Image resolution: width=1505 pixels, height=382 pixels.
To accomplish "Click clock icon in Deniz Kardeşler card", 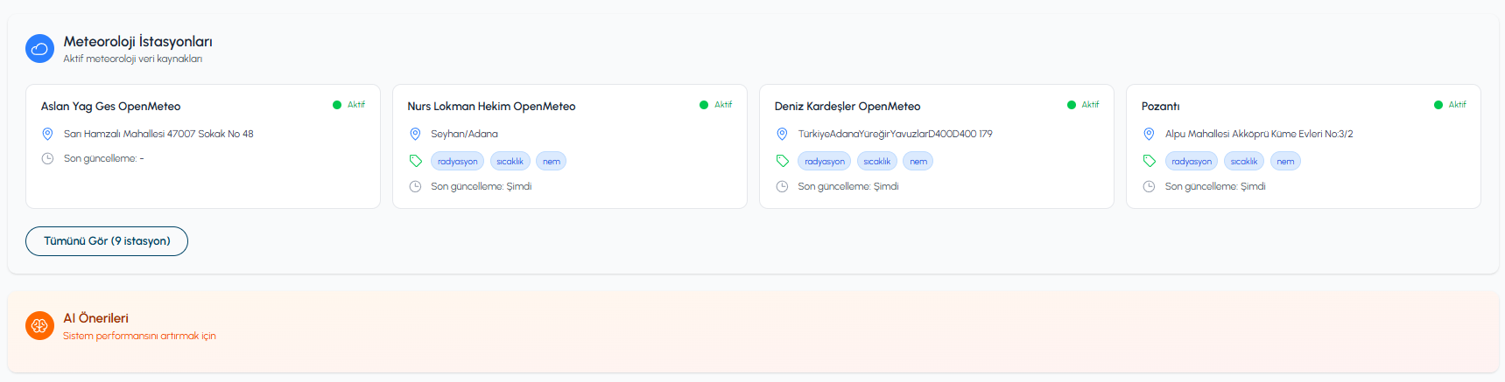I will point(782,186).
